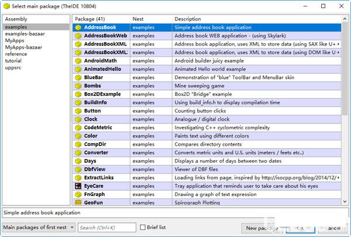Screen dimensions: 351x237
Task: Click the Converter package icon
Action: click(x=78, y=153)
